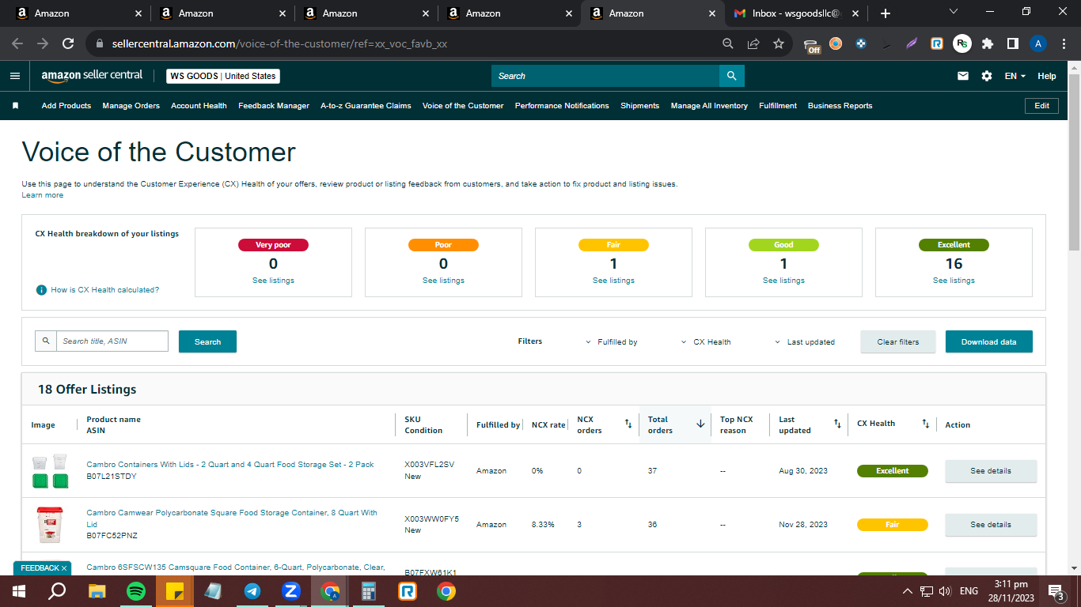Screen dimensions: 1081x607
Task: Open the Chrome three-dot menu
Action: click(x=1063, y=43)
